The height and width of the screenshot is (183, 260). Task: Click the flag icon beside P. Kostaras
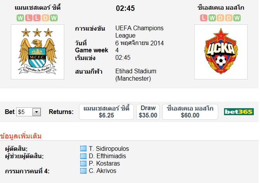[83, 164]
